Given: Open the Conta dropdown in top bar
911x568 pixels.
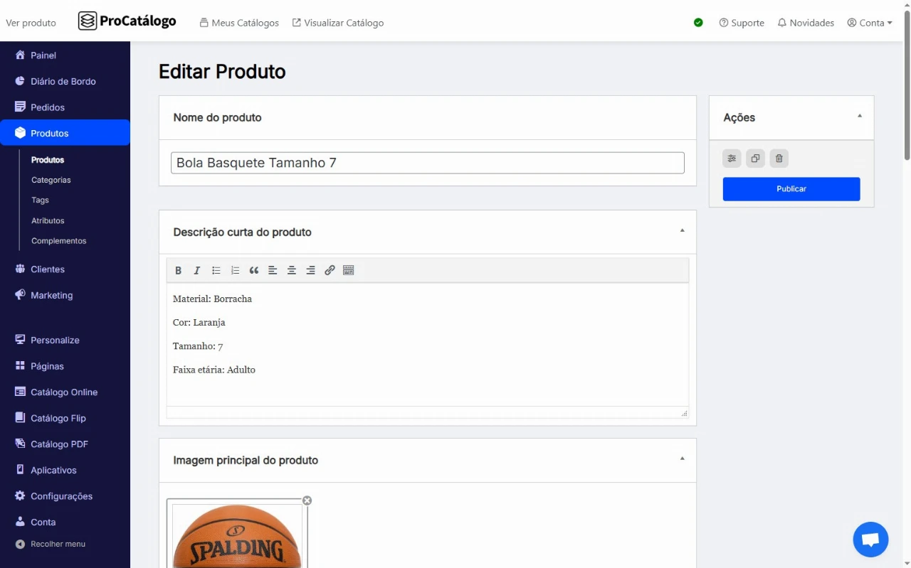Looking at the screenshot, I should pyautogui.click(x=870, y=23).
